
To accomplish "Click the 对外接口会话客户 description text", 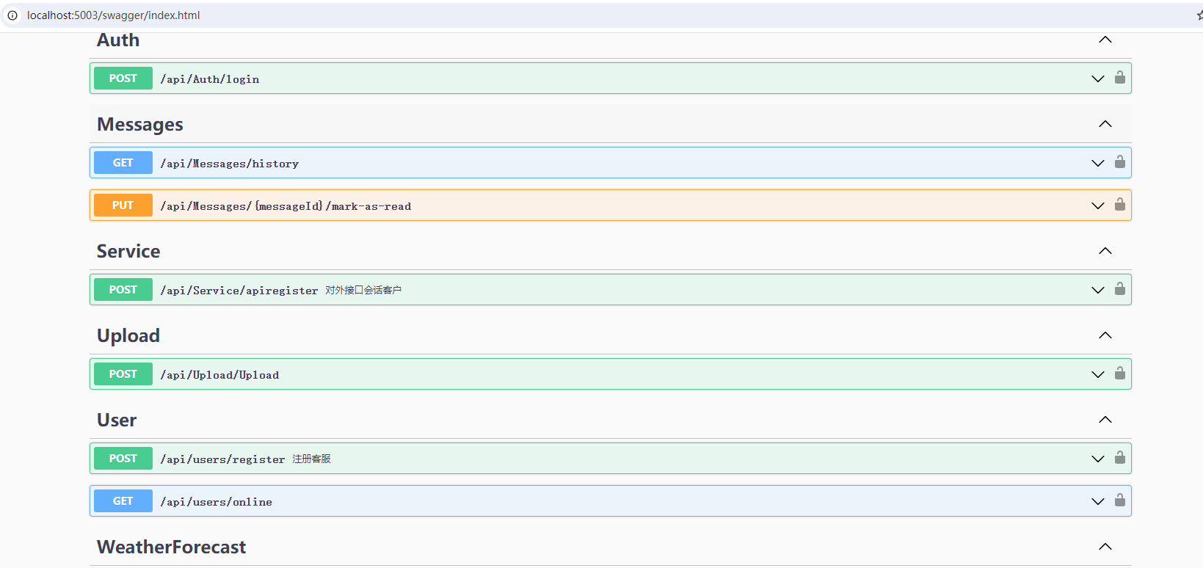I will point(363,291).
